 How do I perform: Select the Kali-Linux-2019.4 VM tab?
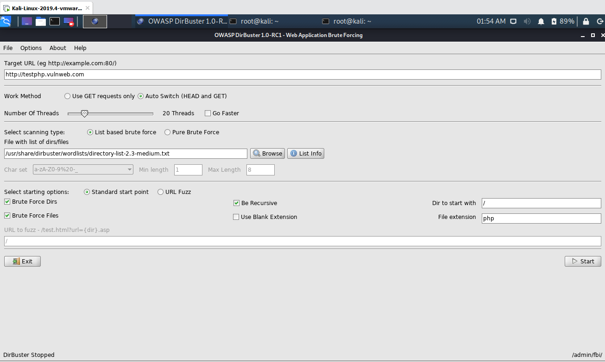46,8
